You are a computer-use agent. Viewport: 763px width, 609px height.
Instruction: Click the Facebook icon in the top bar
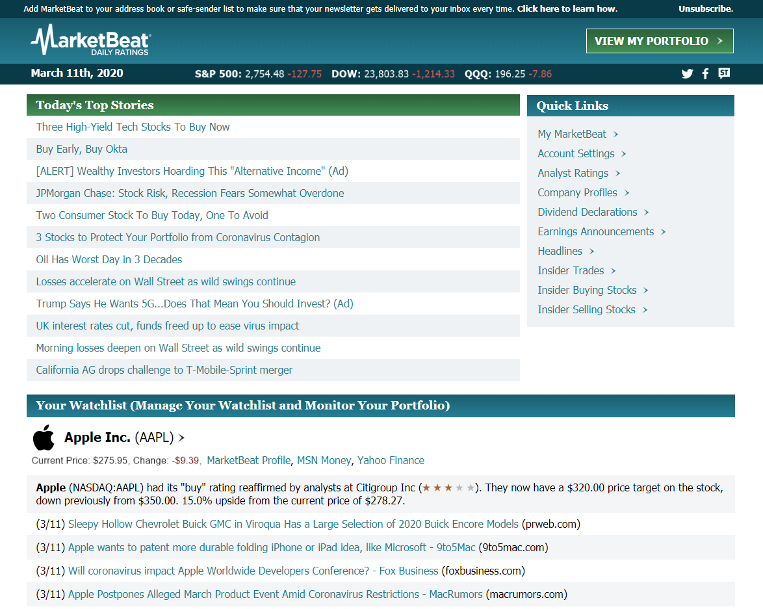[705, 73]
